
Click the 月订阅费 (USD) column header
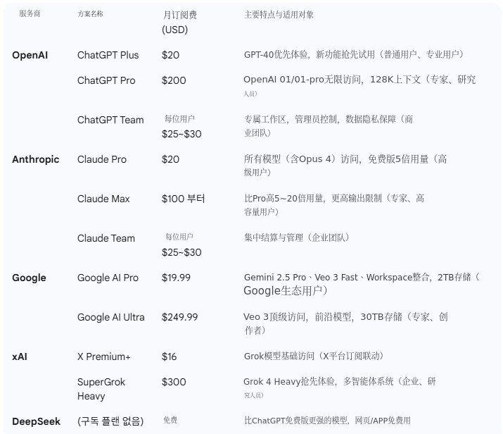[179, 22]
